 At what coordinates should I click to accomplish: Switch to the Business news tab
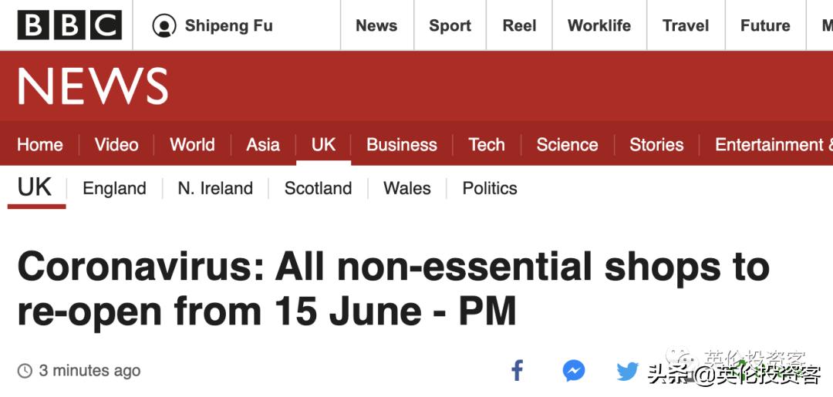tap(401, 145)
